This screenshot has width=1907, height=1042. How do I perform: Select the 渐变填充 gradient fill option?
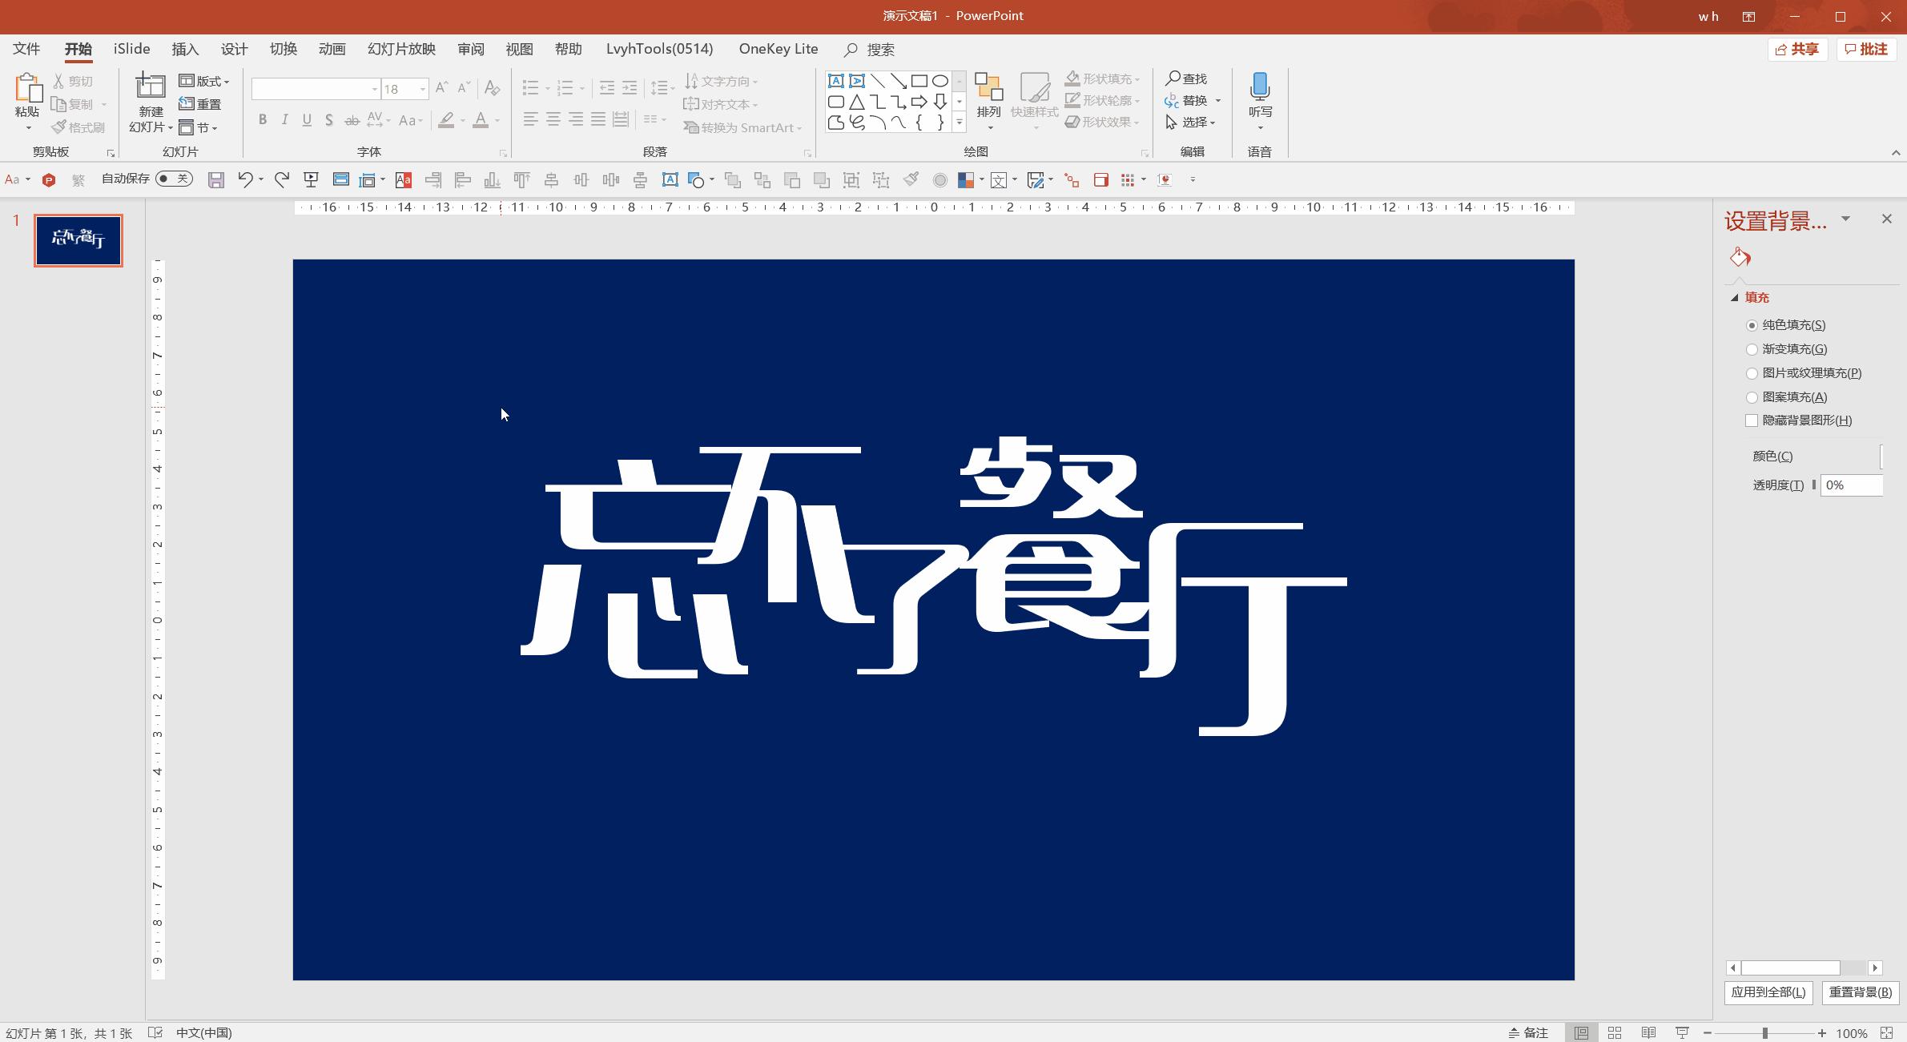[x=1752, y=349]
